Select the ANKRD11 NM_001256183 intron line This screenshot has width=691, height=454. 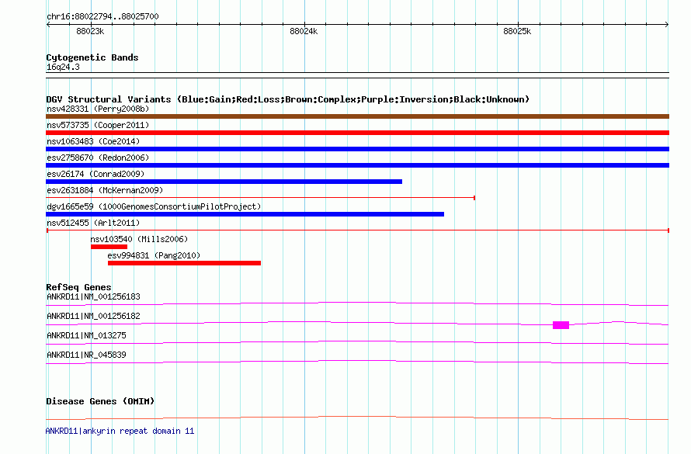(x=357, y=303)
